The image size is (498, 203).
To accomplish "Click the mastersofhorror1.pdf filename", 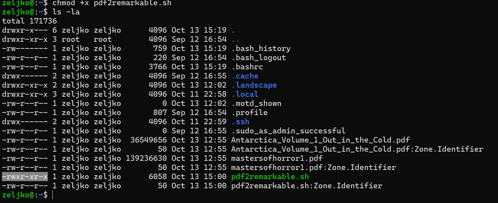I will [277, 158].
